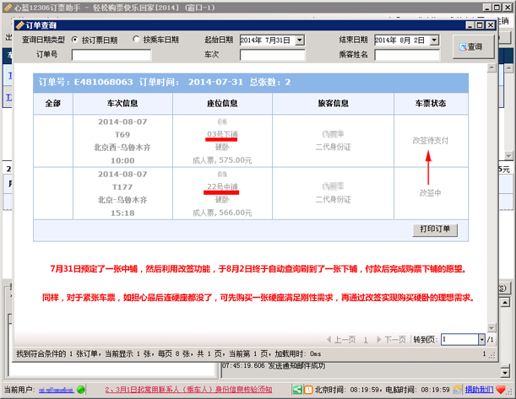Go to next page with 下一页 arrow

[384, 339]
